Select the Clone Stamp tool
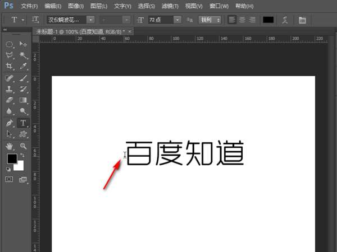Screen dimensions: 337x252 click(x=9, y=89)
